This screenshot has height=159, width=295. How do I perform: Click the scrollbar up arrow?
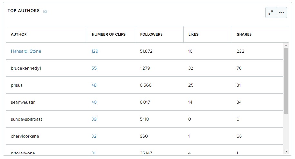tap(286, 45)
